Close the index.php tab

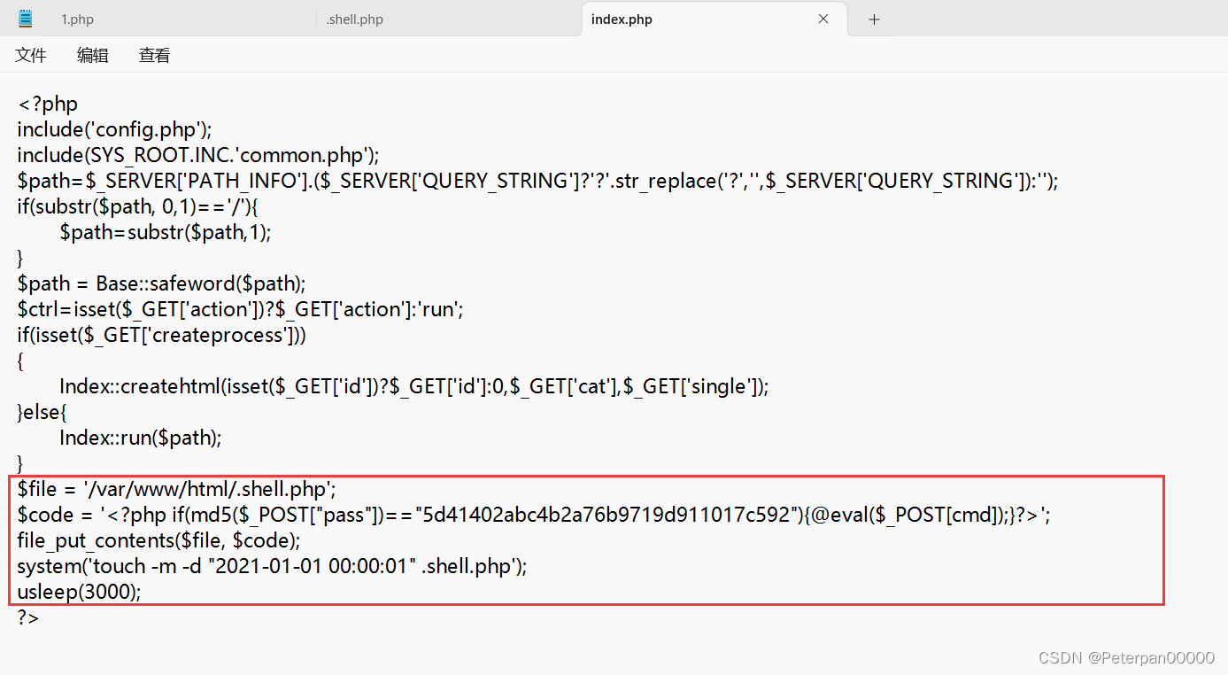(x=823, y=19)
